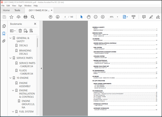Image resolution: width=162 pixels, height=117 pixels.
Task: Delete the selected bookmark
Action: point(20,31)
